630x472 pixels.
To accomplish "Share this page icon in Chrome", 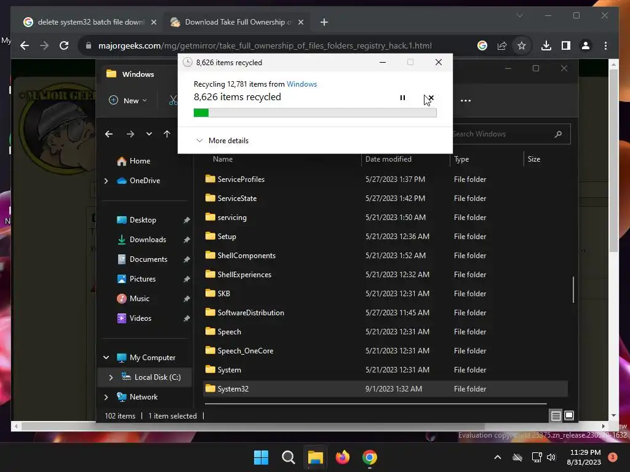I will [502, 45].
